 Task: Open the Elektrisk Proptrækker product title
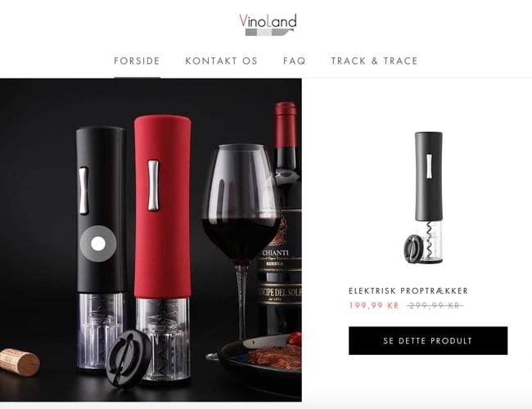(x=408, y=290)
